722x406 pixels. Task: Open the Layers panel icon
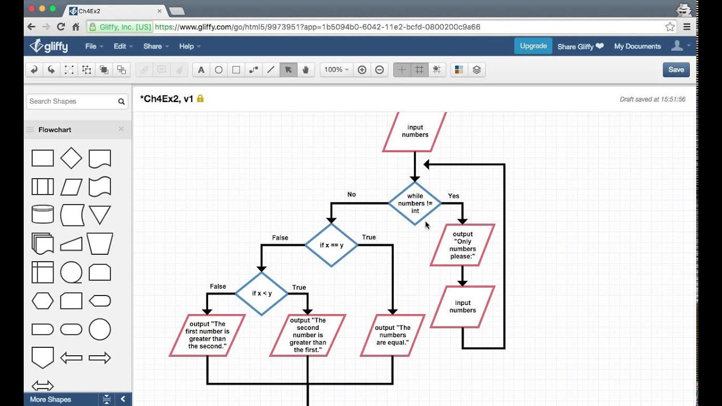[477, 70]
